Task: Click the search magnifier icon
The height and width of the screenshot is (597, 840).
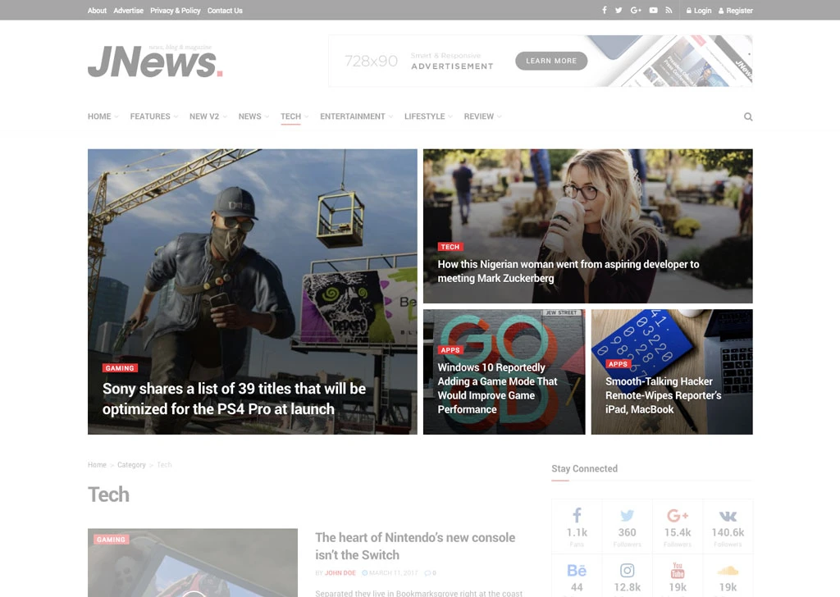Action: click(748, 116)
